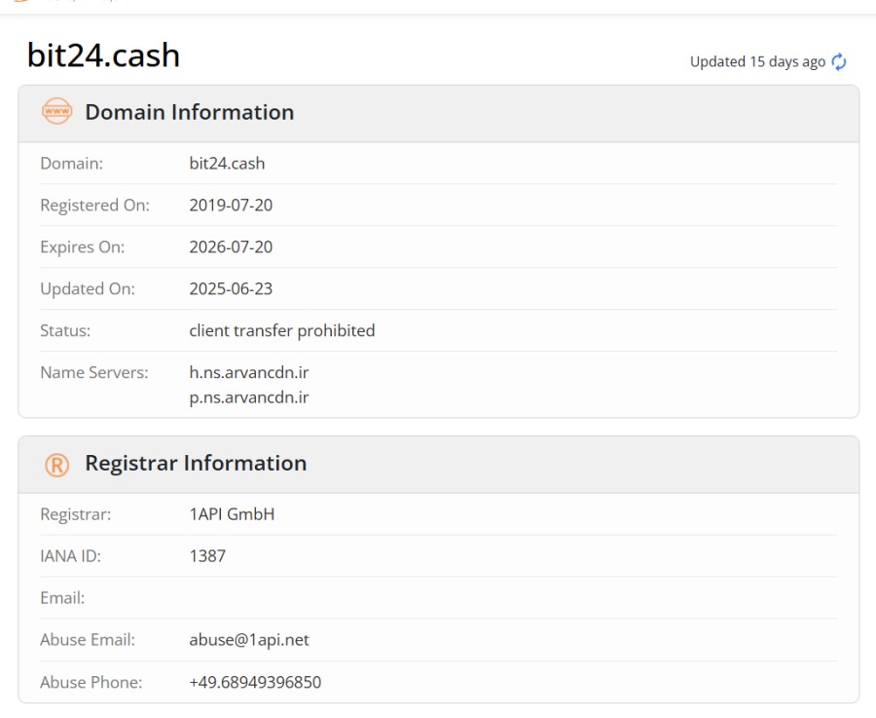Click the registrar name 1API GmbH
The height and width of the screenshot is (718, 876).
coord(232,514)
